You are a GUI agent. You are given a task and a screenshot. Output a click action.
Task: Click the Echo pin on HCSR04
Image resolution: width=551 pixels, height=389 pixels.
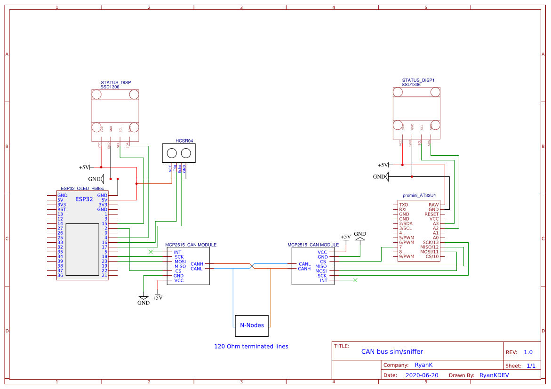180,168
